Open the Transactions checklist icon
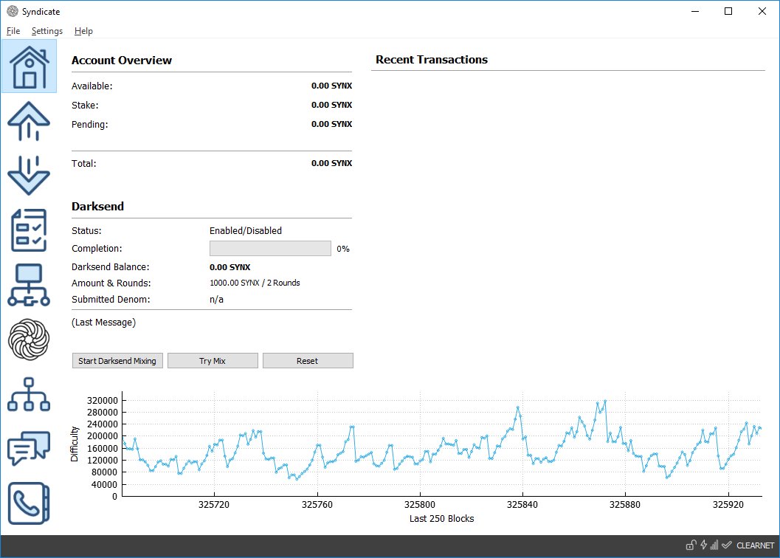This screenshot has width=780, height=558. click(29, 230)
